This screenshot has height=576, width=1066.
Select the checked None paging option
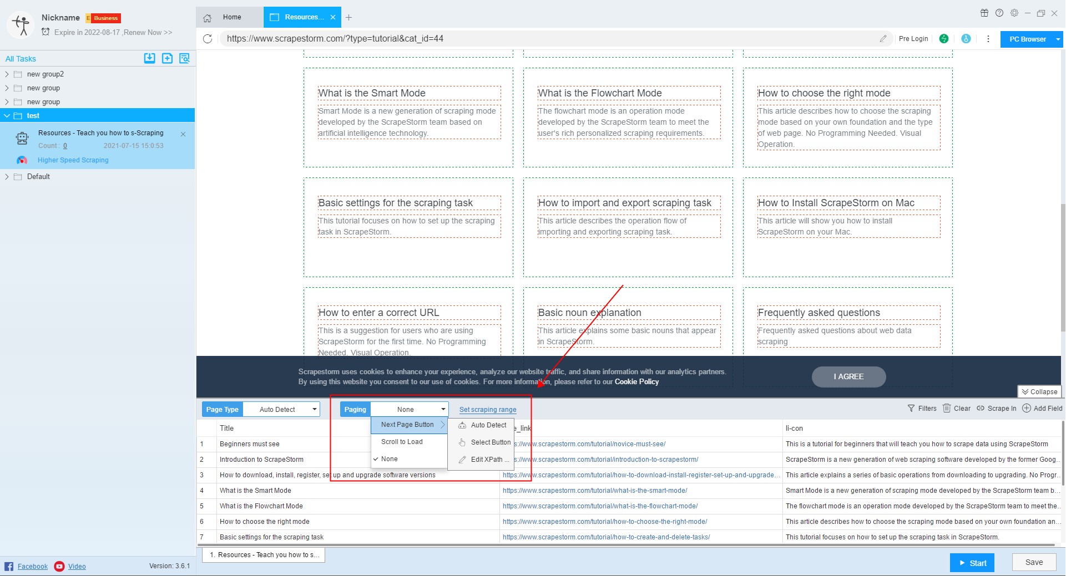(x=390, y=459)
